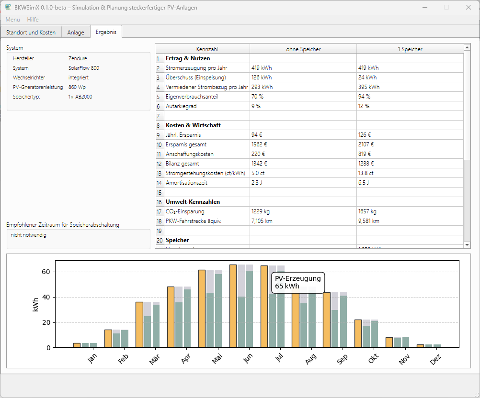Click the Sep label on chart axis
The width and height of the screenshot is (480, 398).
pos(342,359)
